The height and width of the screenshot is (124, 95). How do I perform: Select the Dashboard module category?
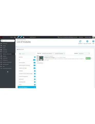pyautogui.click(x=27, y=79)
